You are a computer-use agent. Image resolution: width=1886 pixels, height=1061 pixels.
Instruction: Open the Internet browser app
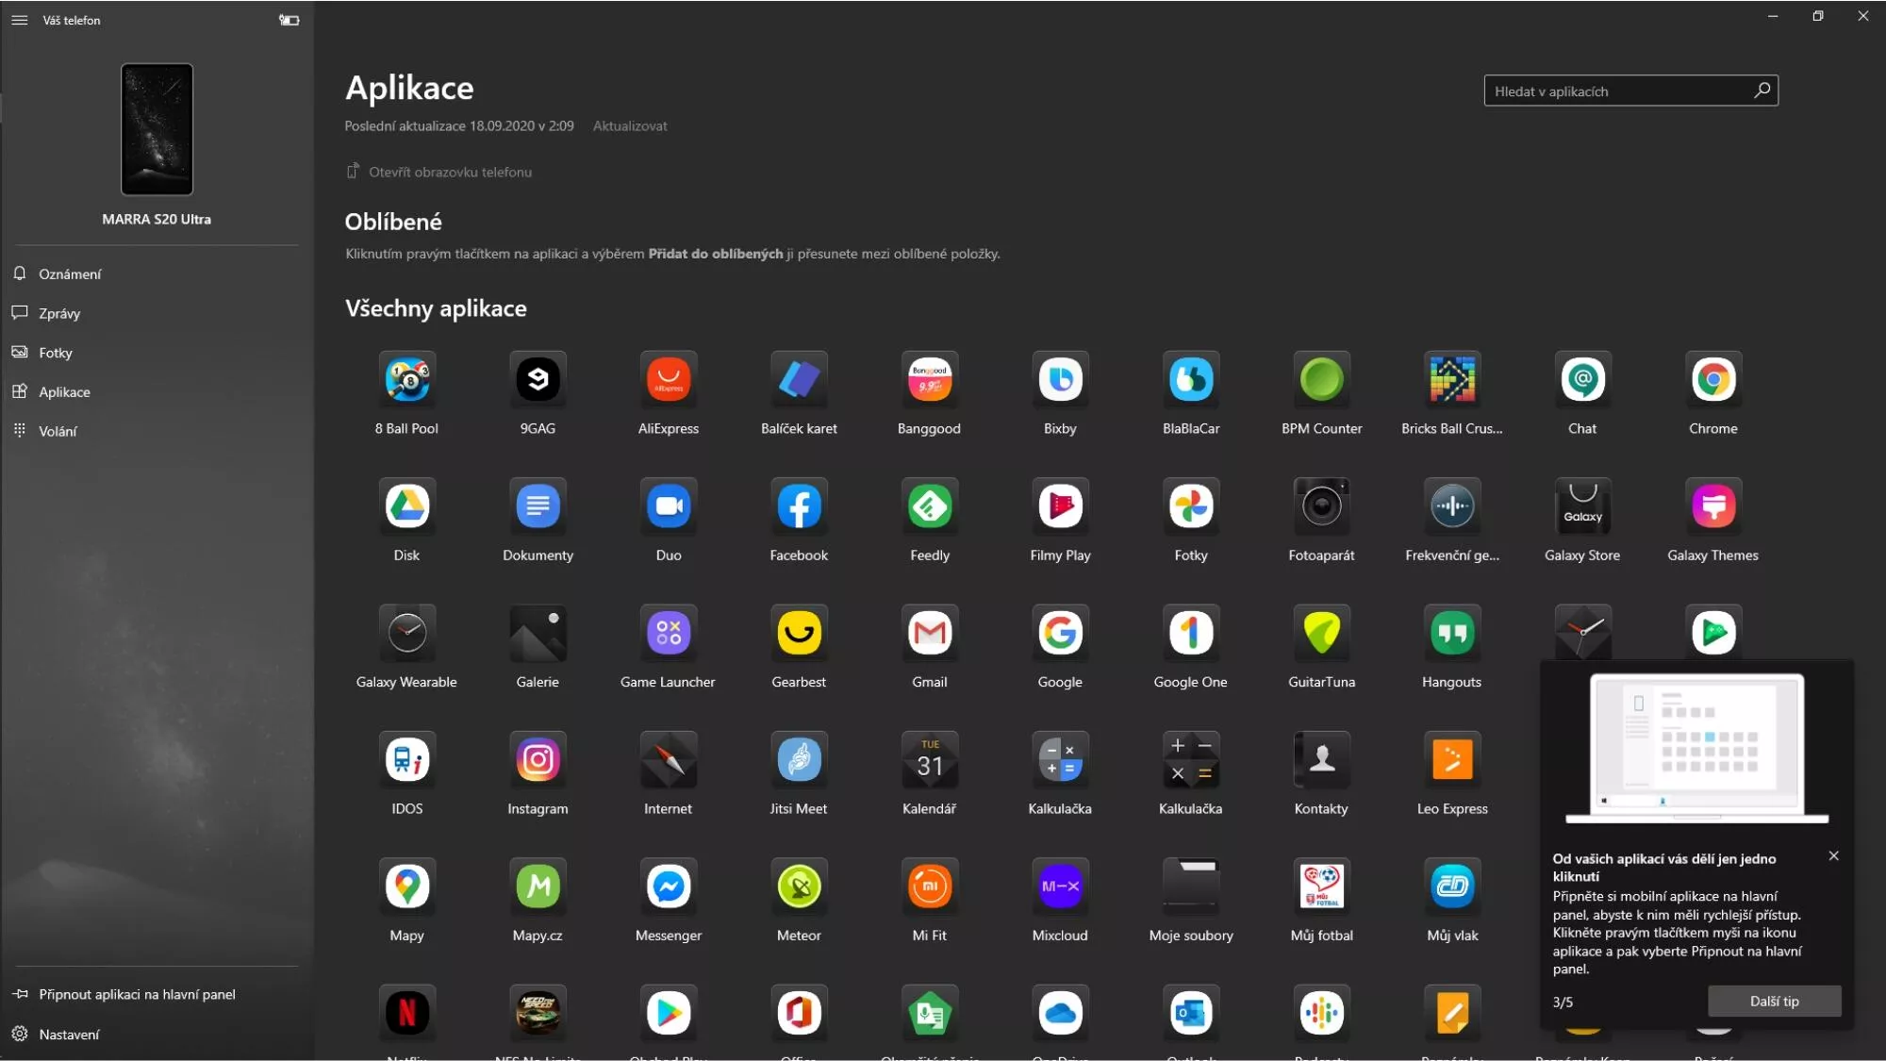point(669,759)
